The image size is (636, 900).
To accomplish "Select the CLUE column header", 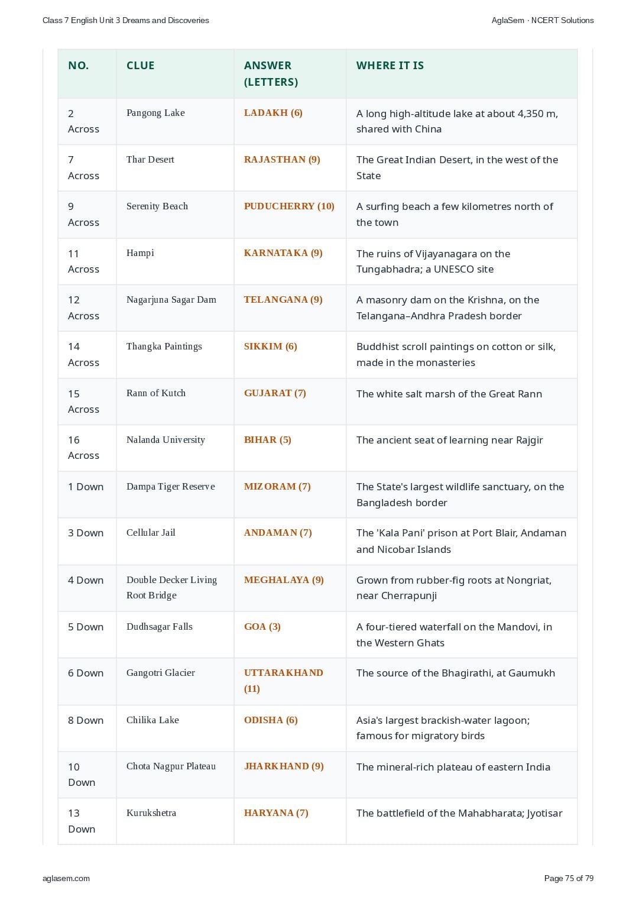I will pos(141,66).
